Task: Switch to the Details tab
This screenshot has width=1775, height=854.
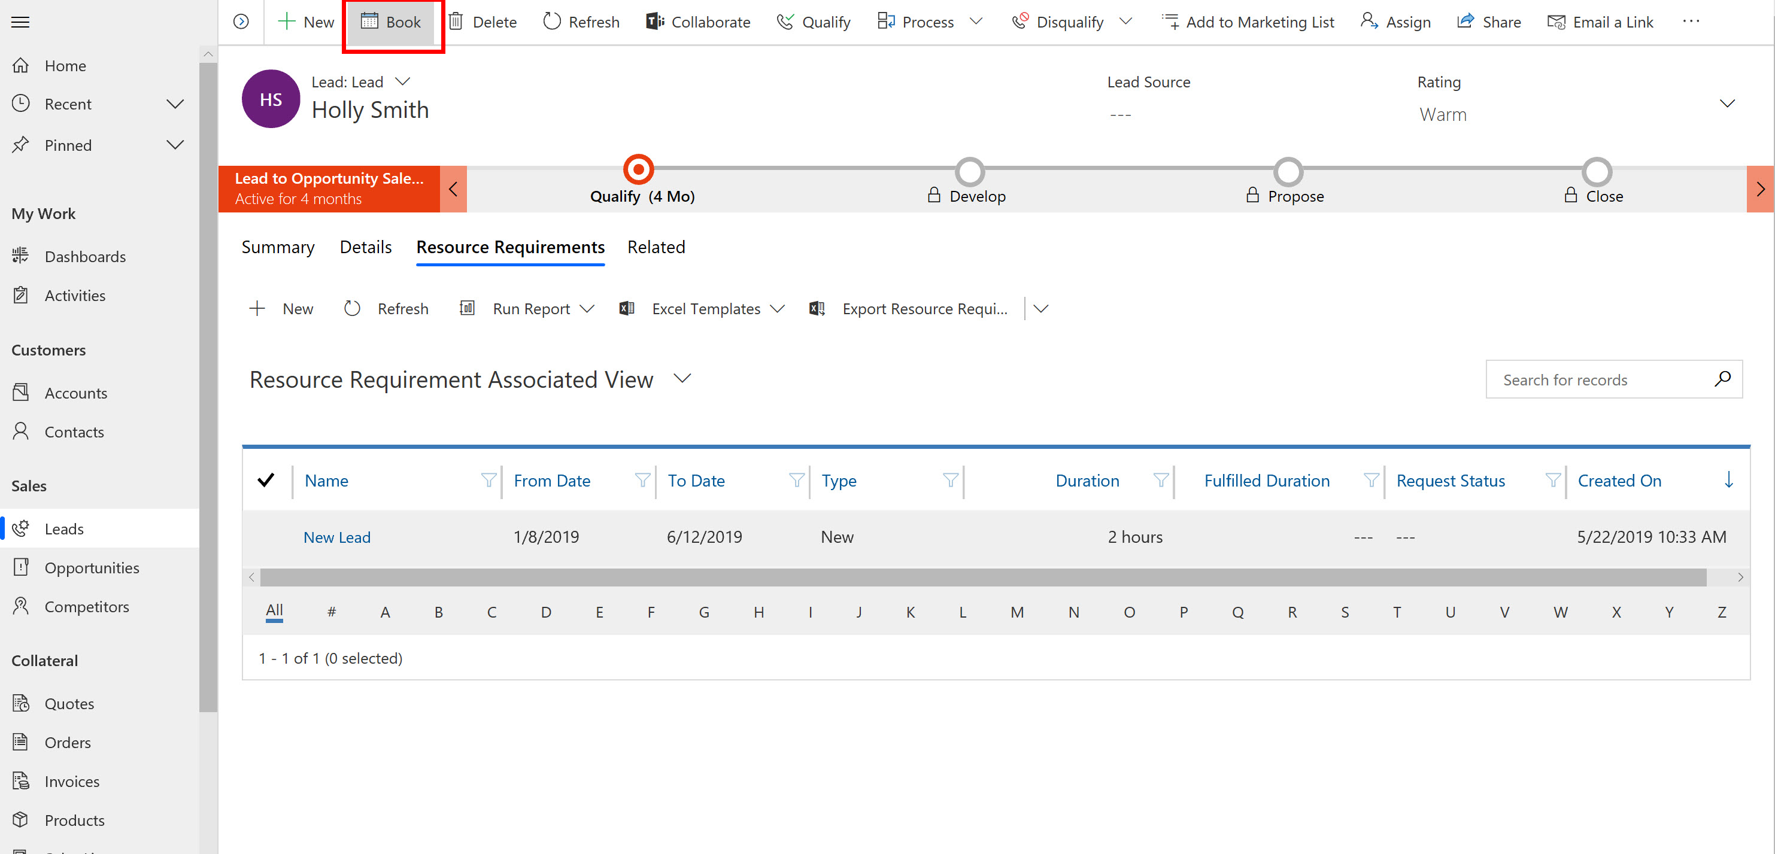Action: 365,247
